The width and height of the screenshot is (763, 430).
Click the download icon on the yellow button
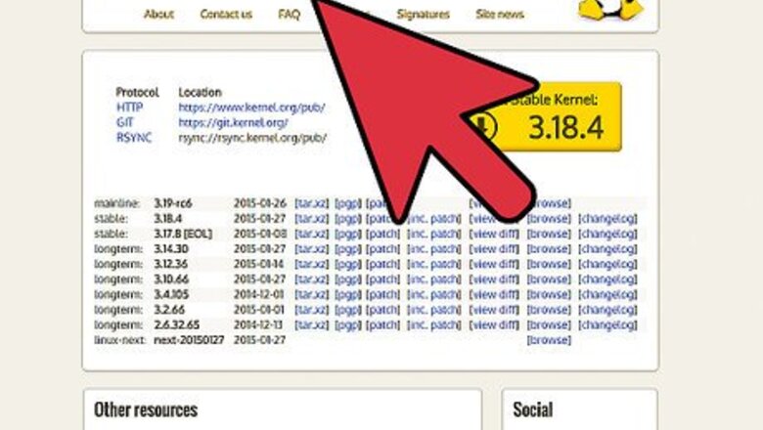point(484,126)
